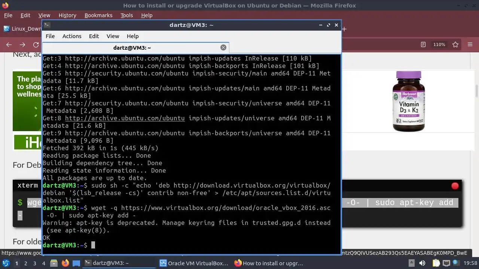Show desktop from taskbar icon
479x269 pixels.
(76, 263)
